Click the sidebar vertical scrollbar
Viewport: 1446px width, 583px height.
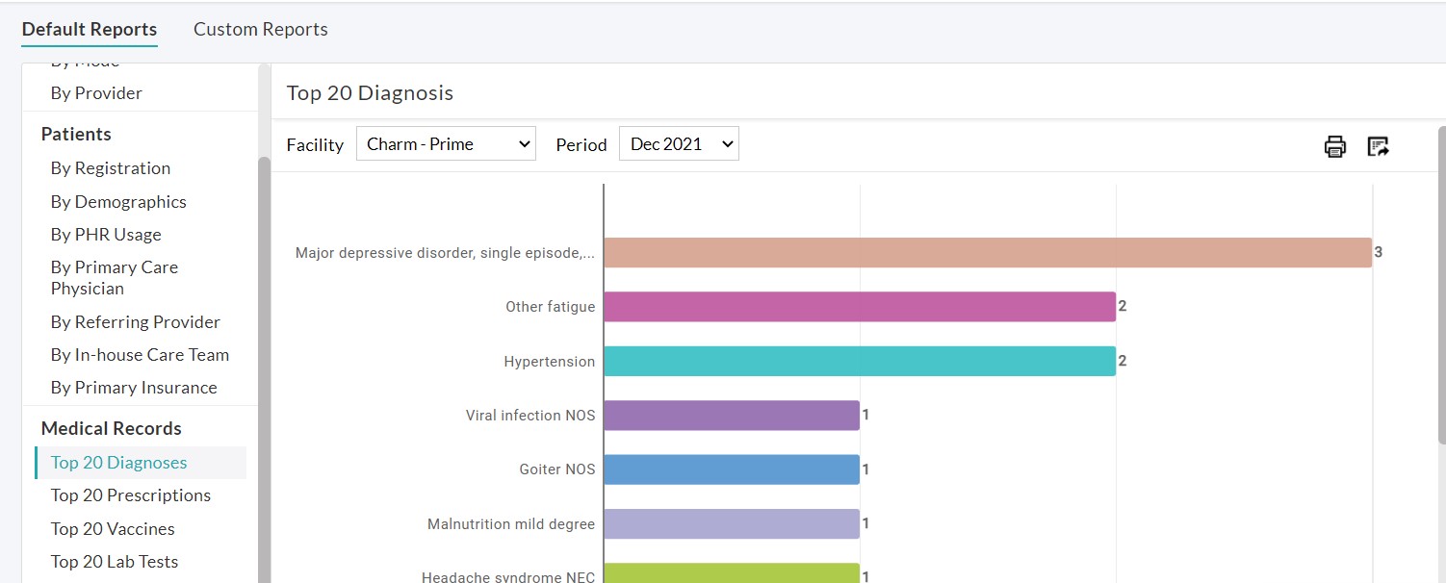point(263,366)
